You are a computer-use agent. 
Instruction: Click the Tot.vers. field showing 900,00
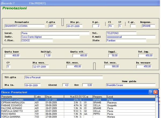pyautogui.click(x=112, y=67)
